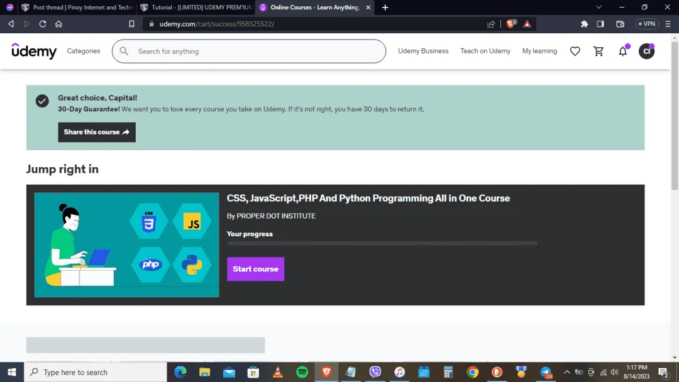679x382 pixels.
Task: Close the Online Courses tab
Action: (x=368, y=8)
